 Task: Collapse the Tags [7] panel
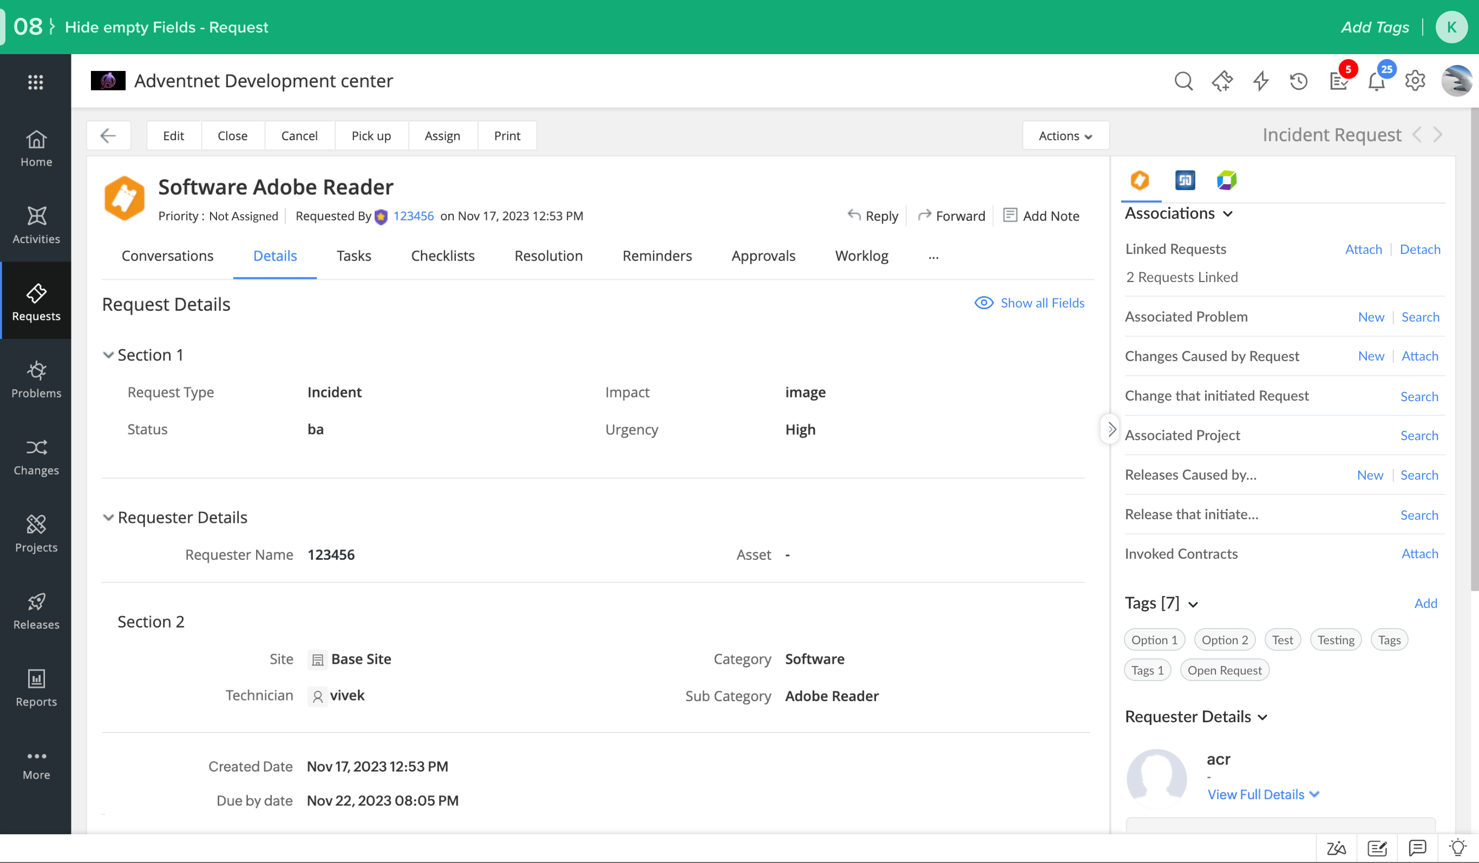(x=1193, y=604)
